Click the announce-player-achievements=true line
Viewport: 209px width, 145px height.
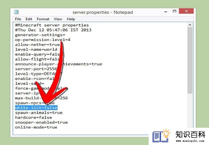(59, 64)
